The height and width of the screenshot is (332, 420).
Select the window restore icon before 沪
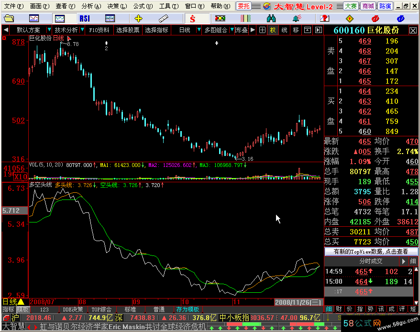point(6,318)
